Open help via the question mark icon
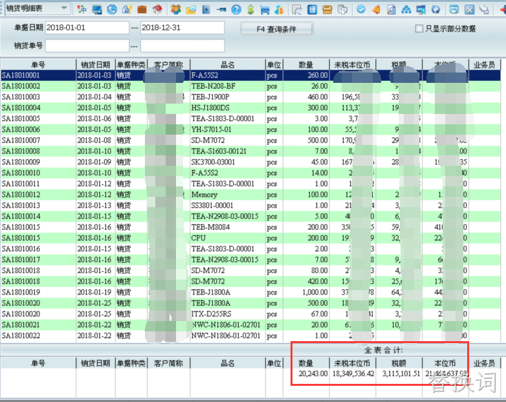The width and height of the screenshot is (506, 402). (x=236, y=10)
